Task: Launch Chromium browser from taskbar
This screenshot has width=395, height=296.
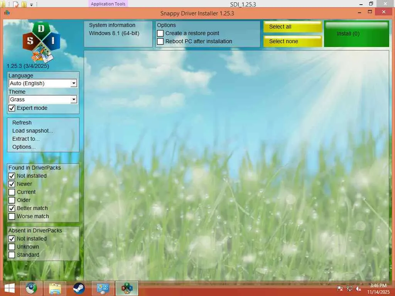Action: [x=31, y=288]
